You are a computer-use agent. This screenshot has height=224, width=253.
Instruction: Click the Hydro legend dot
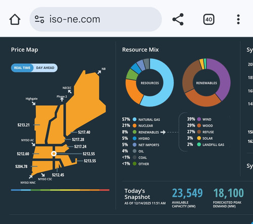point(135,138)
